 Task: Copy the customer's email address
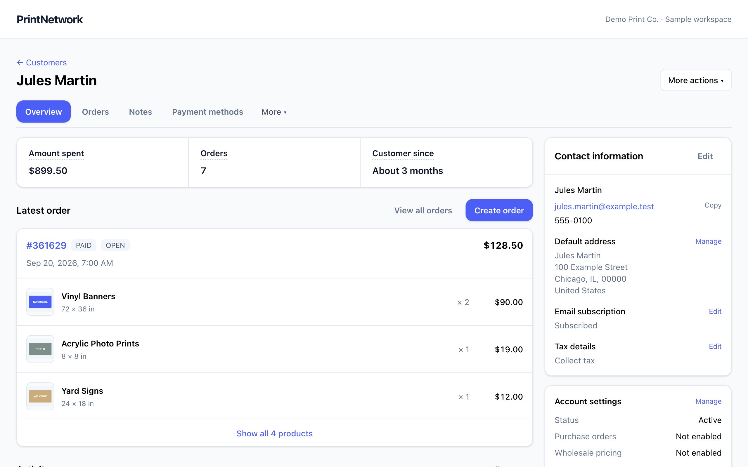point(713,205)
